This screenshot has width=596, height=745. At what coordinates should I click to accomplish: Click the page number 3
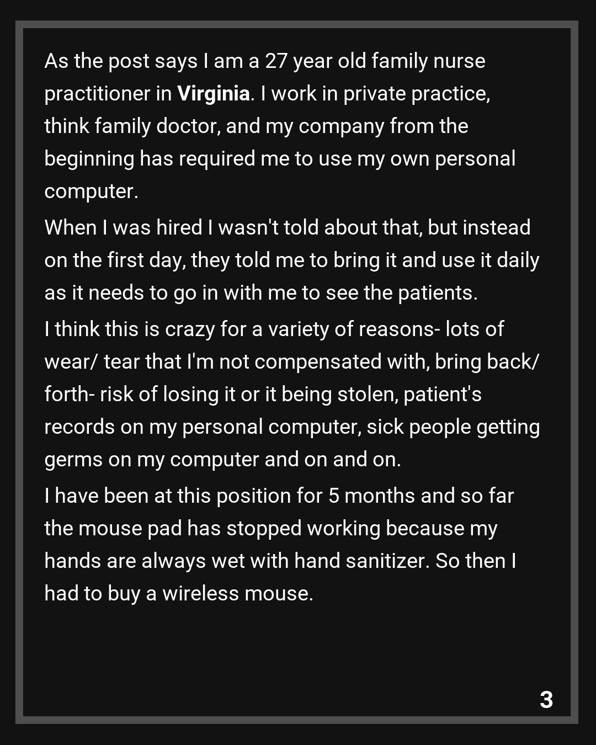[546, 700]
